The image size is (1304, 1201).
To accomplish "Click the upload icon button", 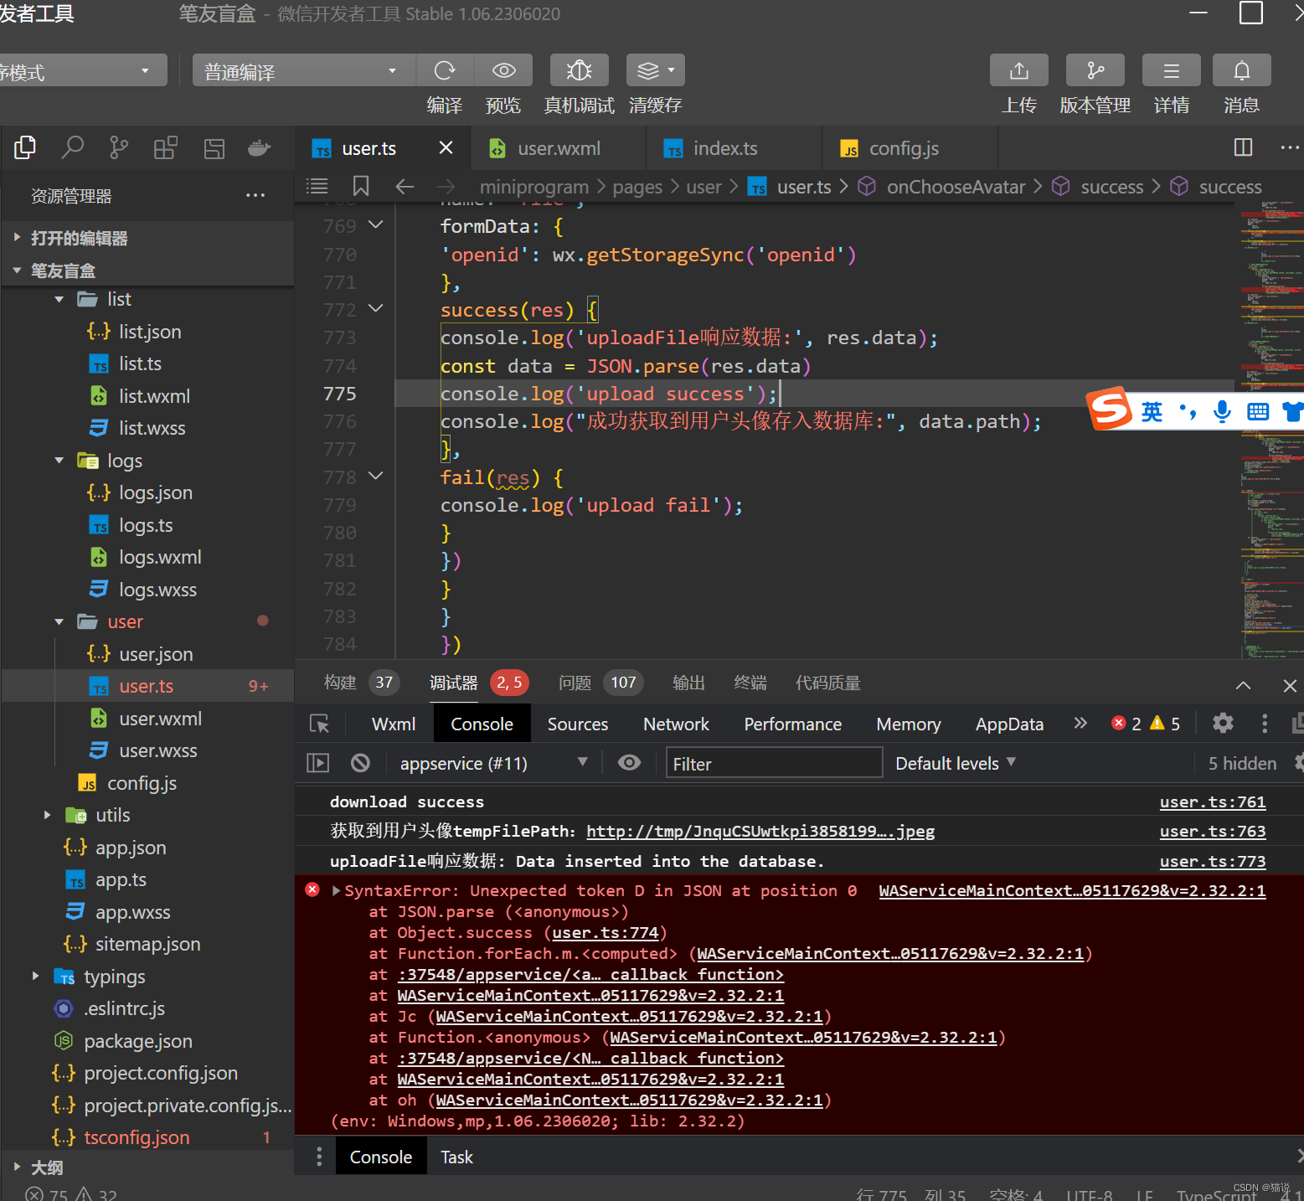I will point(1018,71).
